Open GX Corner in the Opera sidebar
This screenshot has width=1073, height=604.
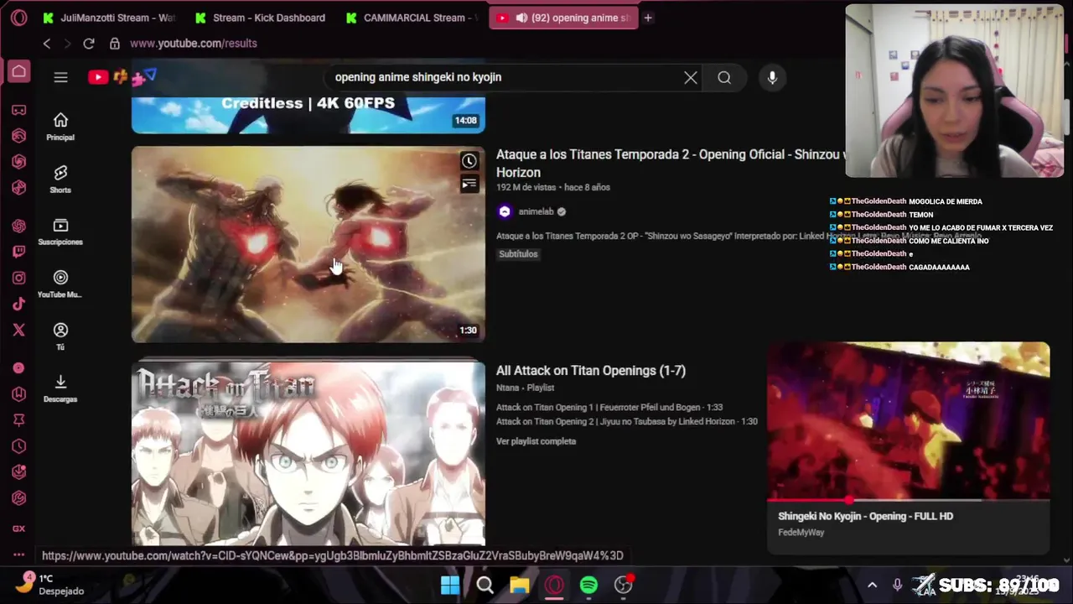[18, 110]
